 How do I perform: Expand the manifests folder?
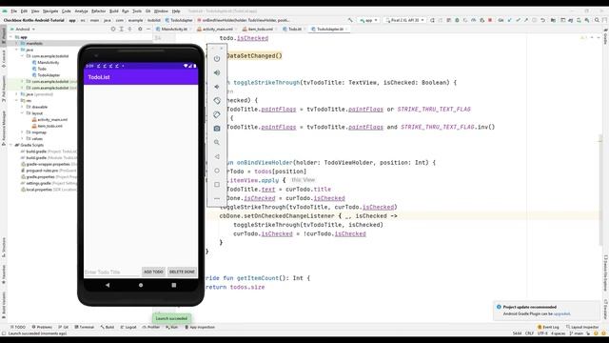click(17, 43)
